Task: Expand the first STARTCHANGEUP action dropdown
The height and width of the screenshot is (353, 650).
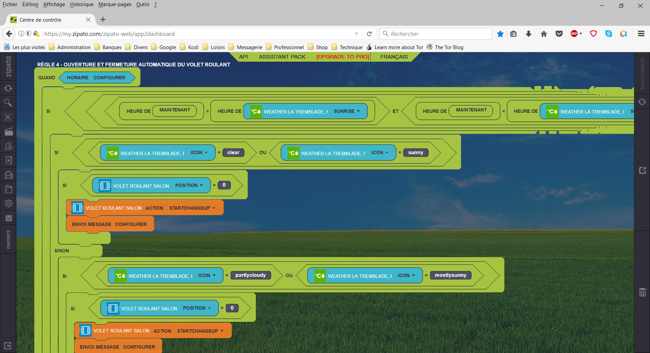Action: 192,208
